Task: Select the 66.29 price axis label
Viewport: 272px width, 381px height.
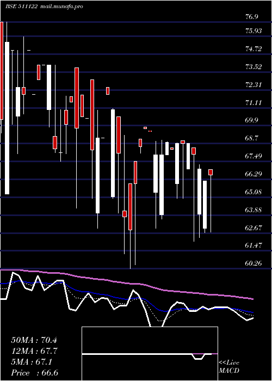Action: click(x=254, y=174)
